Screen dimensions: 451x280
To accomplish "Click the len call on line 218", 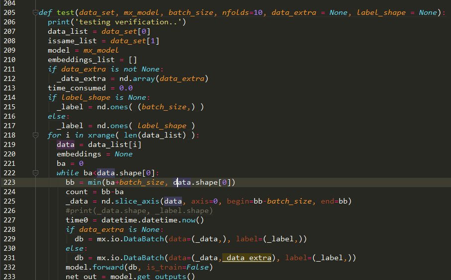I will pos(130,135).
